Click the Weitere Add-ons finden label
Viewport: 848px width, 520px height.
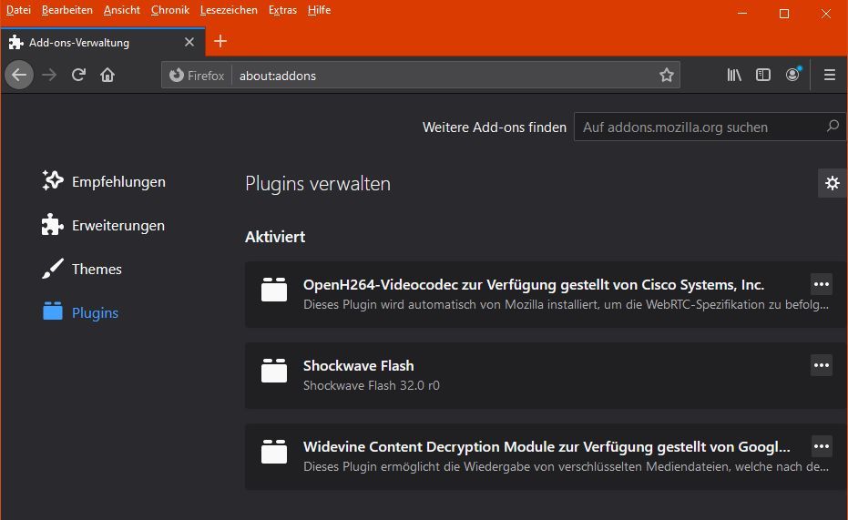click(x=495, y=127)
